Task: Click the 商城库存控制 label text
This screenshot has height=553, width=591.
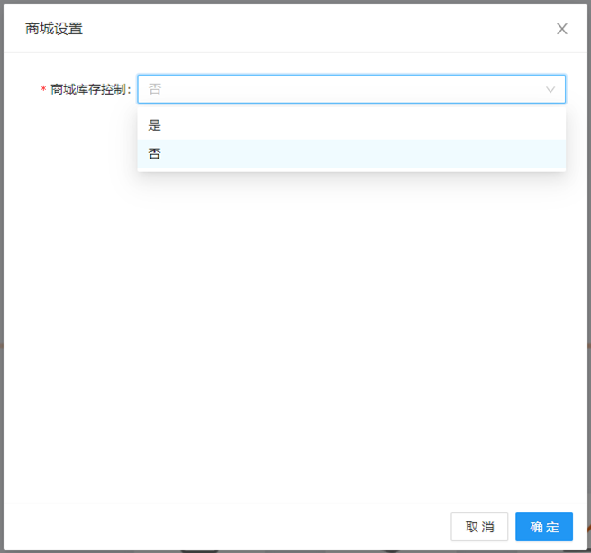Action: coord(90,89)
